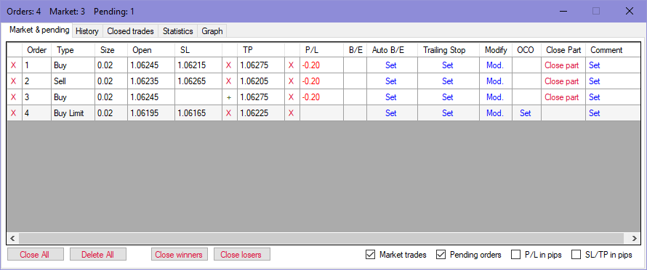Click the P/L column header
The width and height of the screenshot is (647, 270).
[x=321, y=50]
